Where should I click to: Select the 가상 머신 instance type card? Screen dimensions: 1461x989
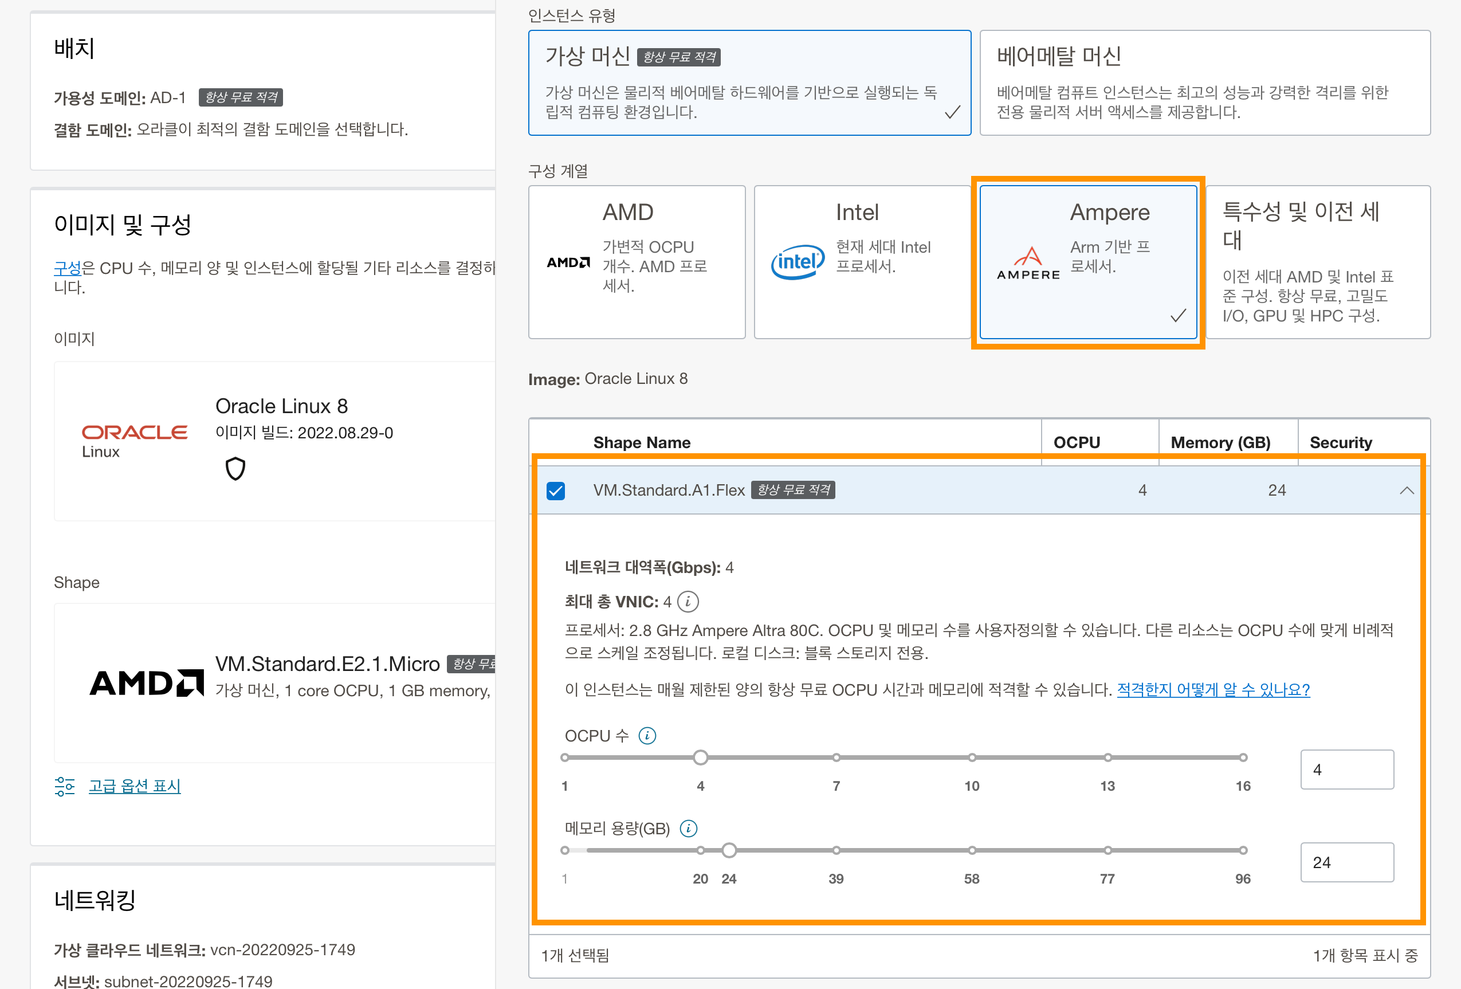point(749,83)
